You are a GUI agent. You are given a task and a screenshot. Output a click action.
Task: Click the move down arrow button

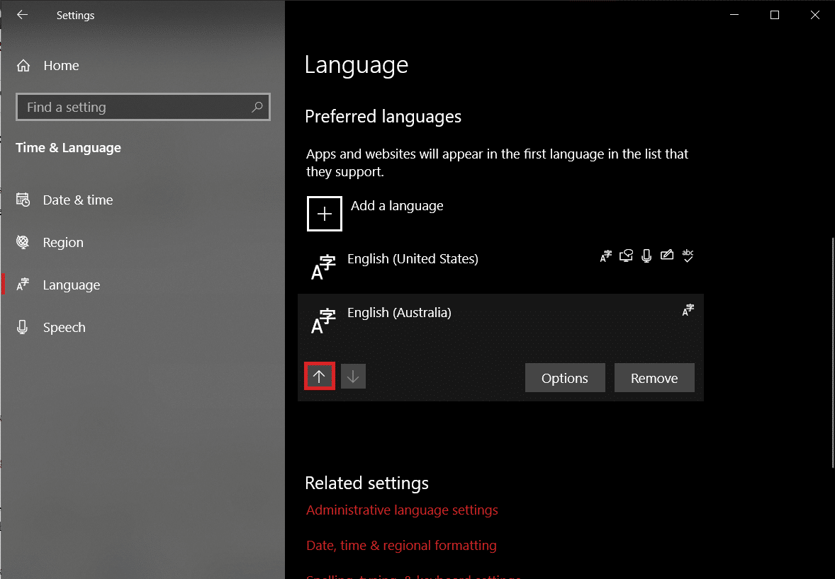coord(353,377)
